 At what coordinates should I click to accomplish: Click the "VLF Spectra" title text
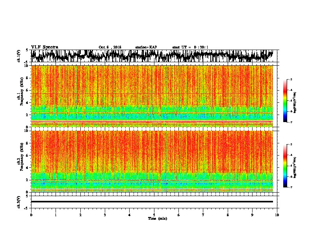point(45,47)
